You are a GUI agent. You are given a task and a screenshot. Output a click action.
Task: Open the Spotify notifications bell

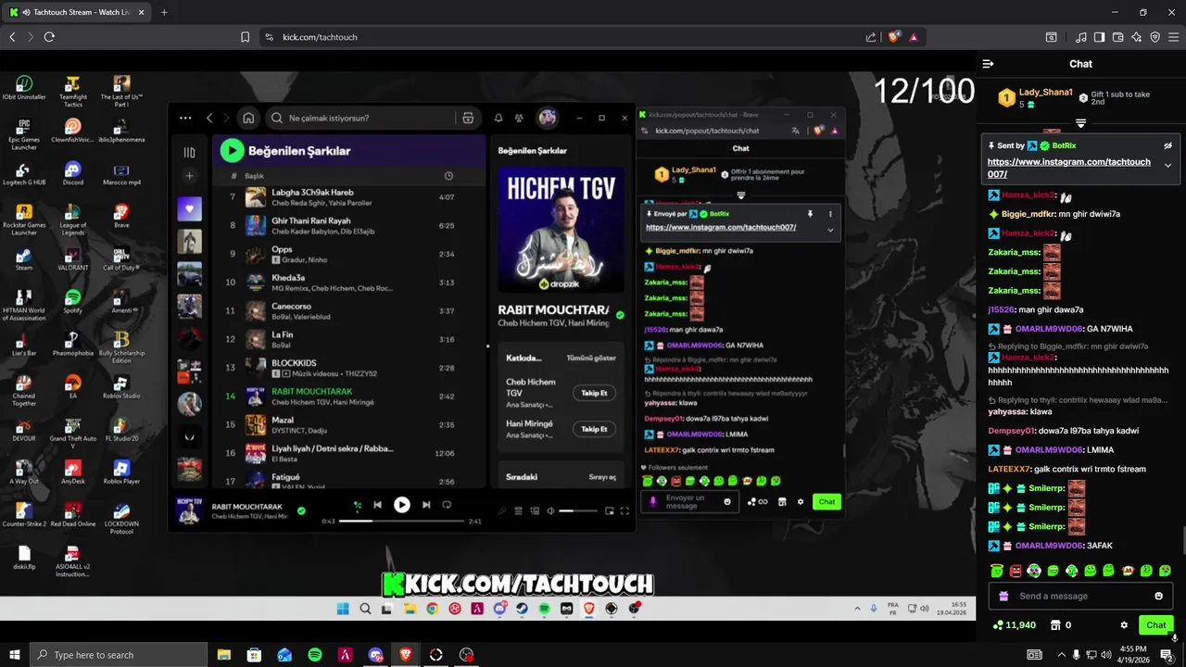(x=498, y=118)
